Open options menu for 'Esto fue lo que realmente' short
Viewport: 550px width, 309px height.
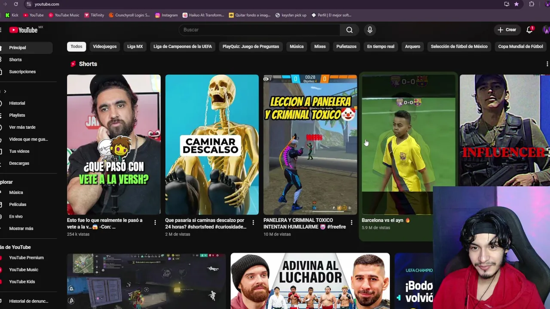pos(155,222)
